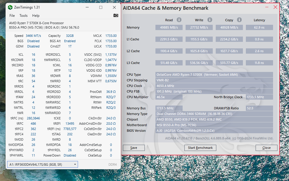Open the Write info icon in AIDA64
Screen dimensions: 289x181
(210, 20)
